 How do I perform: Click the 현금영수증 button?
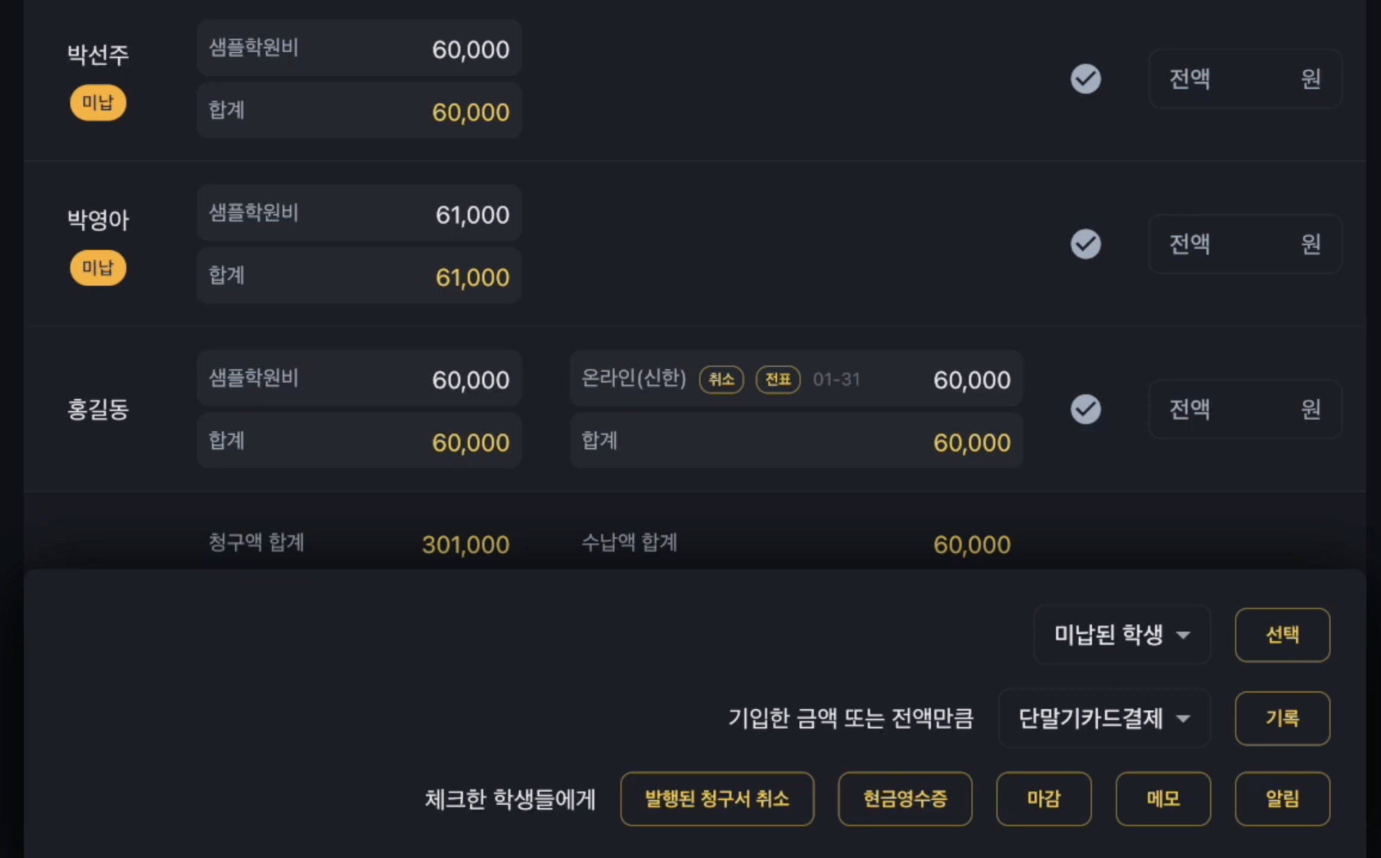point(905,799)
